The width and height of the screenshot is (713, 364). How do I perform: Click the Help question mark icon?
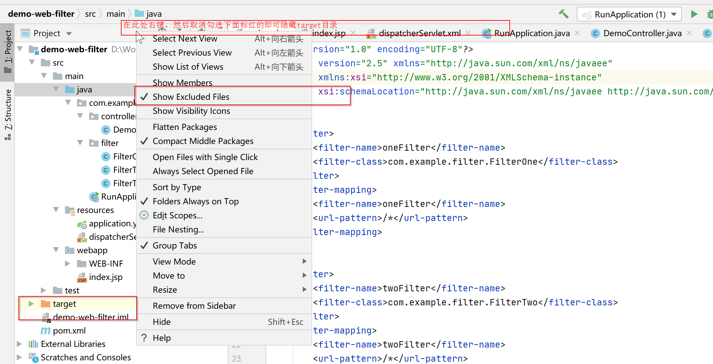[x=144, y=338]
